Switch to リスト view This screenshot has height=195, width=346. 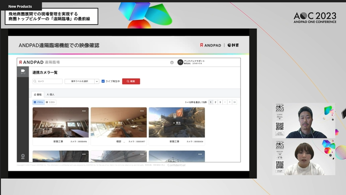click(x=50, y=102)
